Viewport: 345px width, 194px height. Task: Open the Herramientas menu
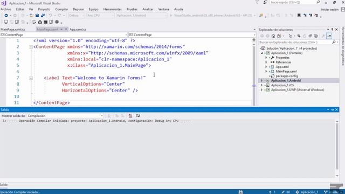(x=113, y=9)
